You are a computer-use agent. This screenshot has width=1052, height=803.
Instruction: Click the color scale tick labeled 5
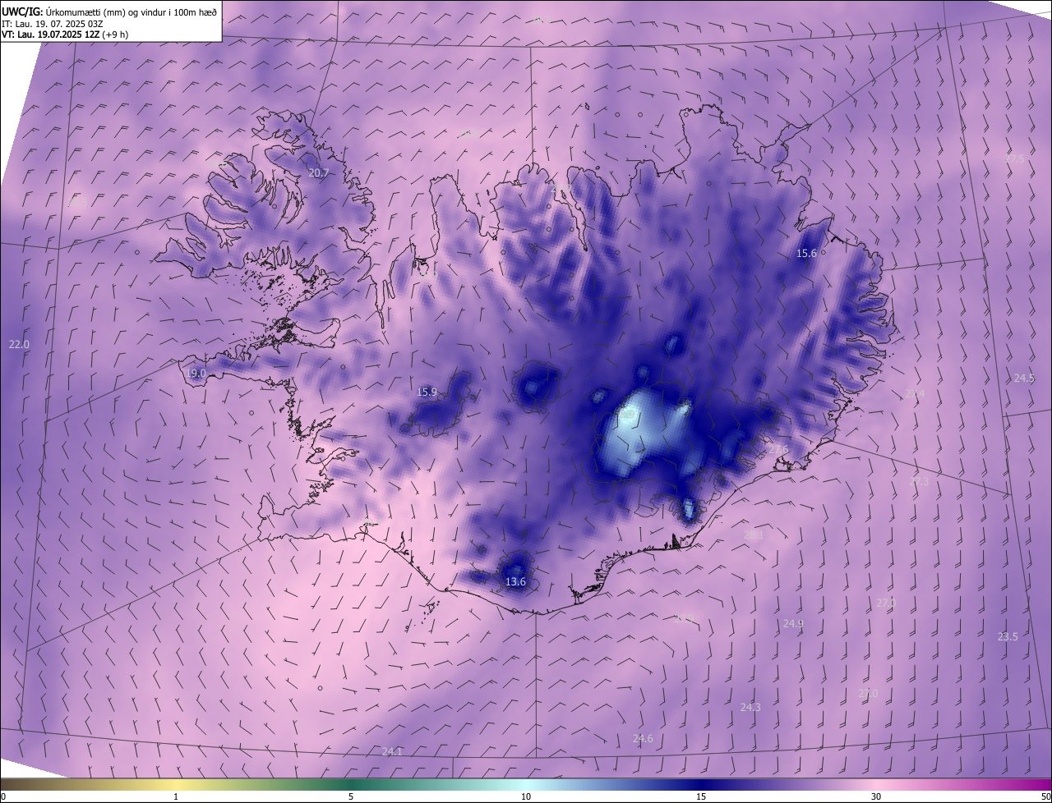click(x=351, y=797)
